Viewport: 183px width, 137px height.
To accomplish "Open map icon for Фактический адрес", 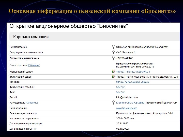I will (x=114, y=77).
